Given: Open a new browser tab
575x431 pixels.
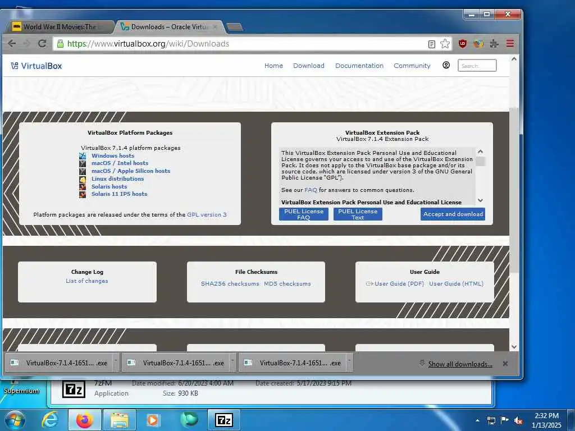Looking at the screenshot, I should [x=235, y=27].
